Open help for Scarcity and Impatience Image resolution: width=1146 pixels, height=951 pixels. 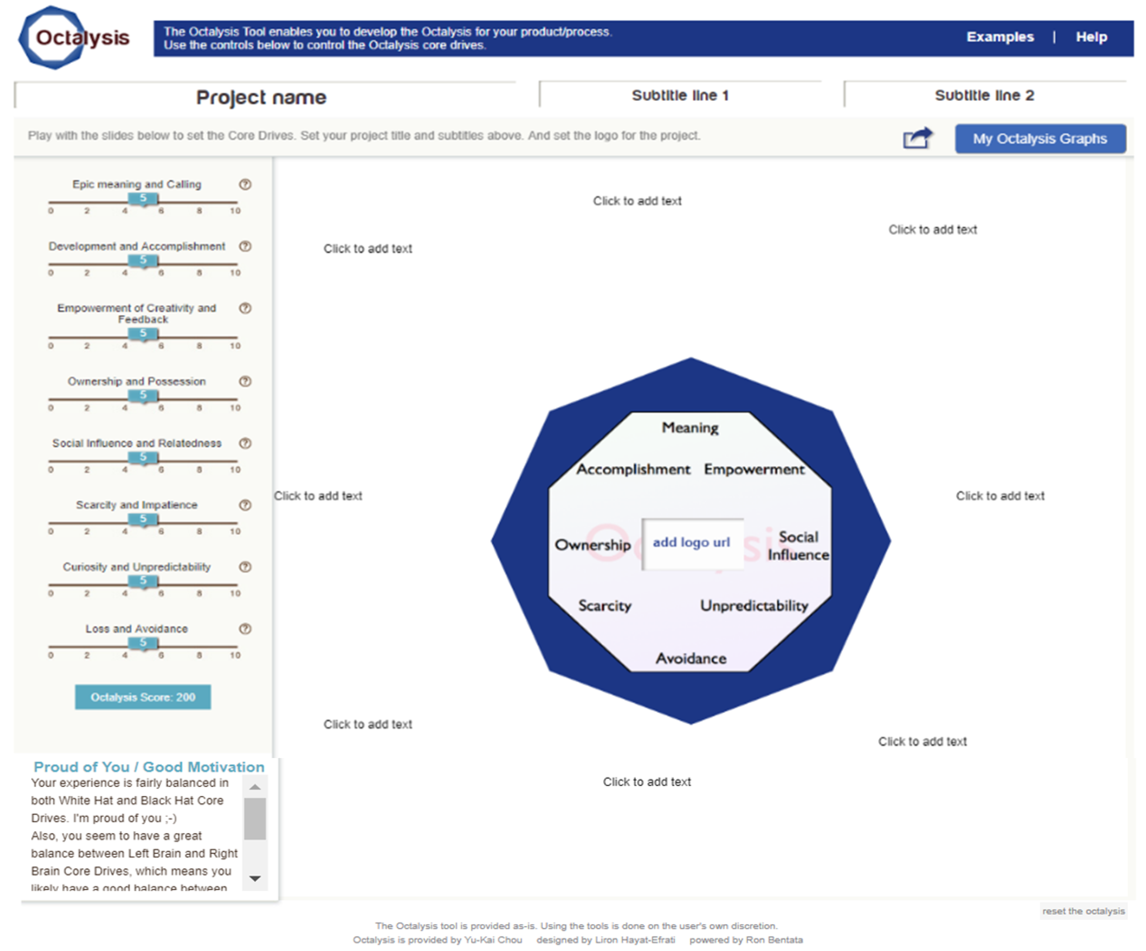pos(245,505)
